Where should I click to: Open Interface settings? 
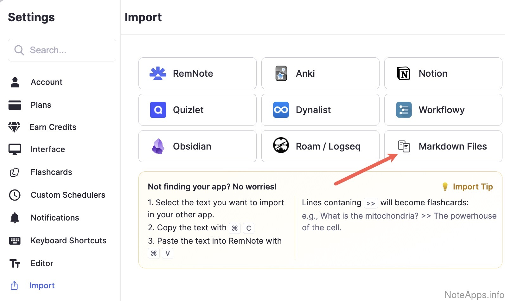pos(48,149)
